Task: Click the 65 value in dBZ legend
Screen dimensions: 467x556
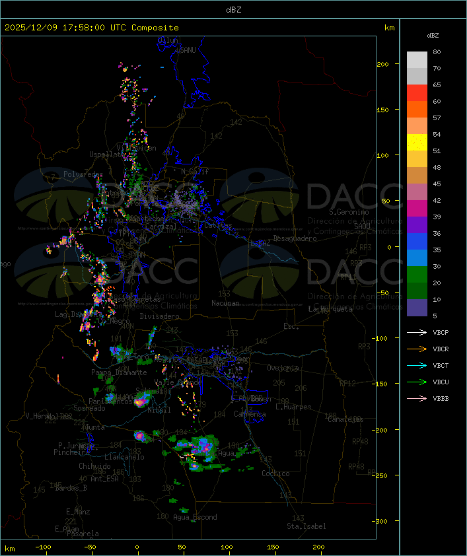Action: point(437,85)
